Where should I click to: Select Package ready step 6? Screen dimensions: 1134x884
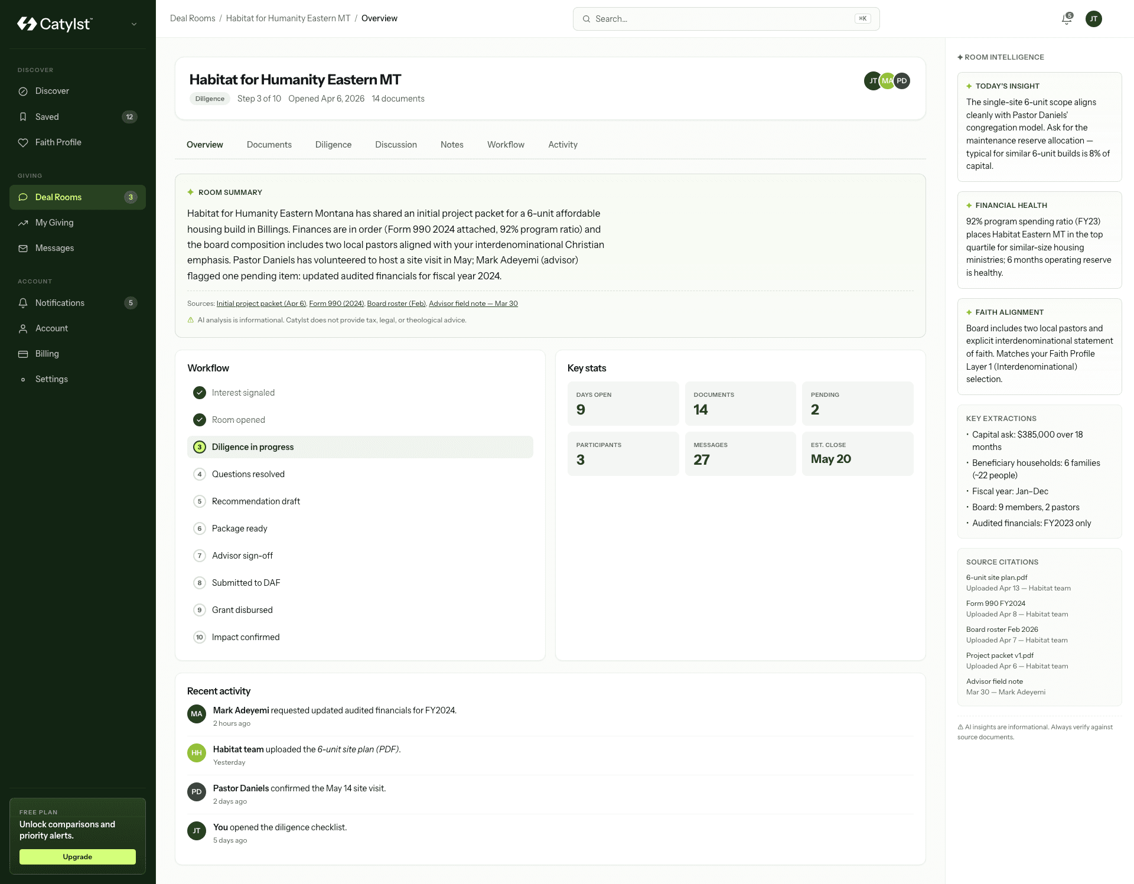click(x=360, y=529)
